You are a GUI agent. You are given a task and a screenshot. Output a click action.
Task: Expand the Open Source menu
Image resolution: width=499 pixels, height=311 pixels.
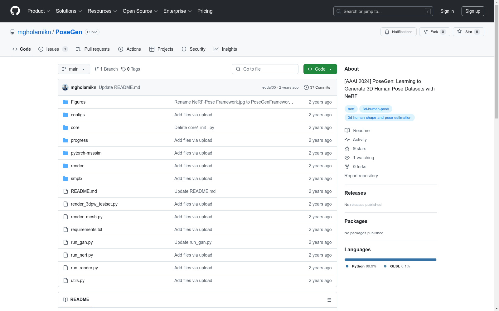click(140, 11)
